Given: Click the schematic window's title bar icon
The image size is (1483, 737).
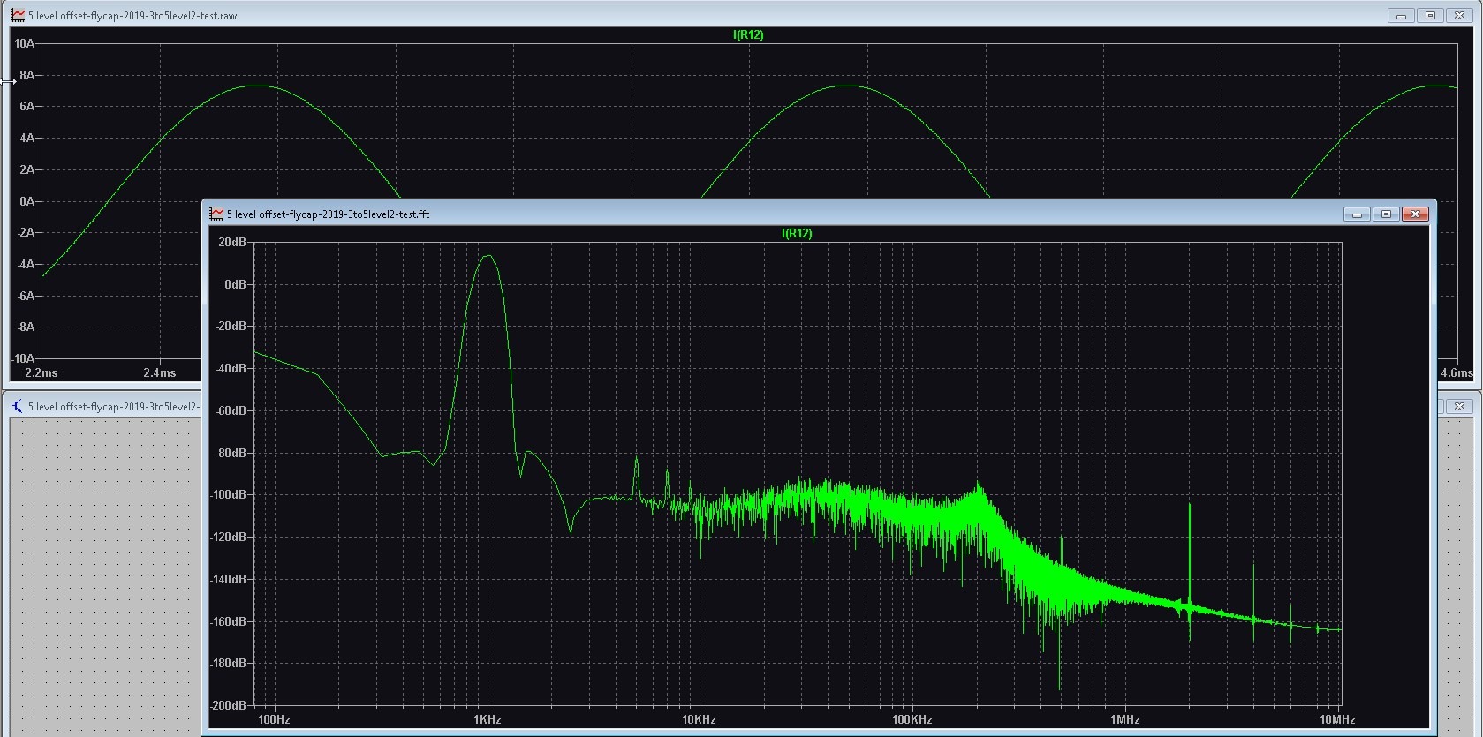Looking at the screenshot, I should click(17, 406).
